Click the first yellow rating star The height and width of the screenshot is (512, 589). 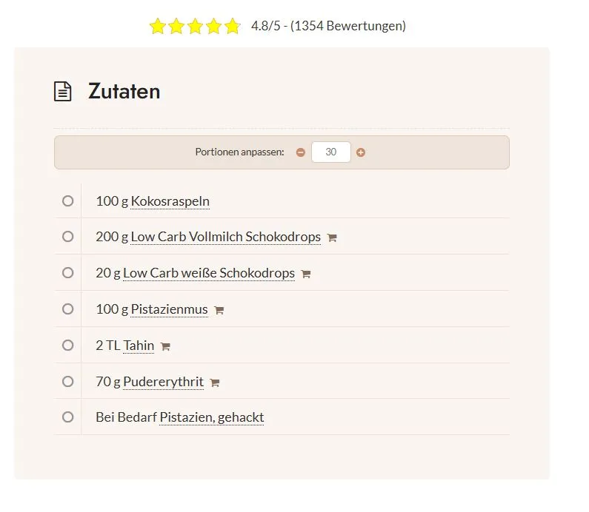[x=157, y=27]
